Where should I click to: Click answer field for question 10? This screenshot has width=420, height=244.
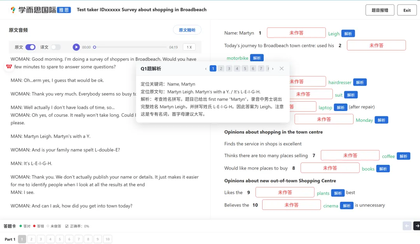tap(291, 205)
